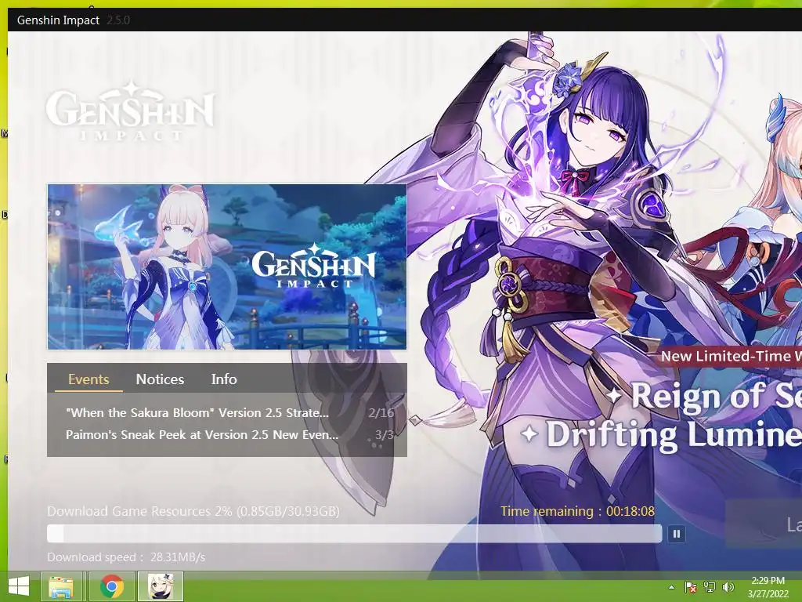This screenshot has height=602, width=802.
Task: Open Google Chrome from the taskbar
Action: [111, 586]
